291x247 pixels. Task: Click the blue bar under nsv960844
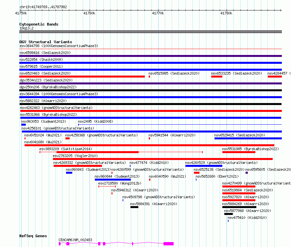point(113,180)
